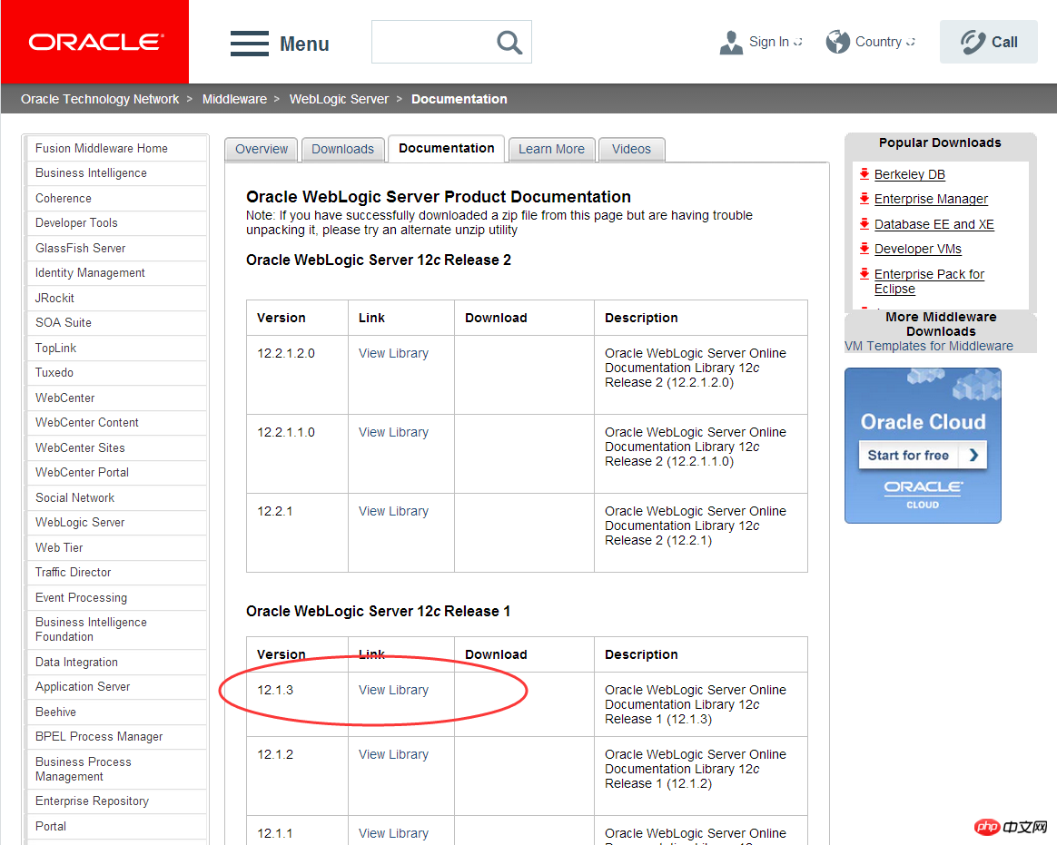1057x845 pixels.
Task: Click download icon beside Enterprise Manager
Action: (x=864, y=198)
